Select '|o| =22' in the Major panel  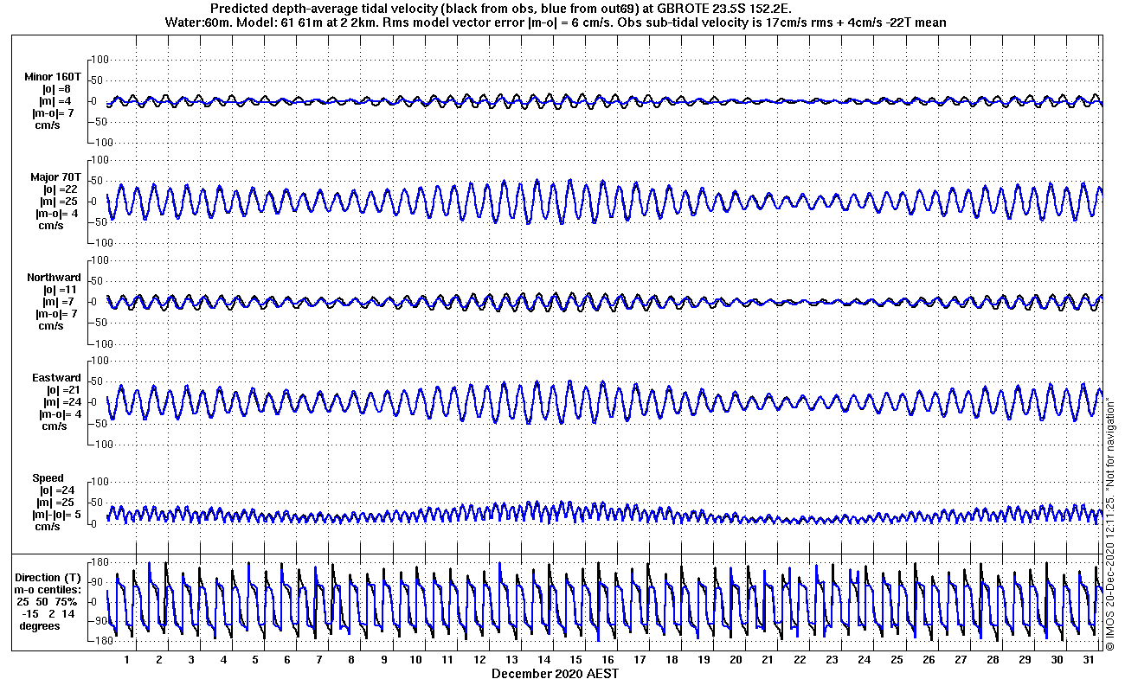click(59, 189)
